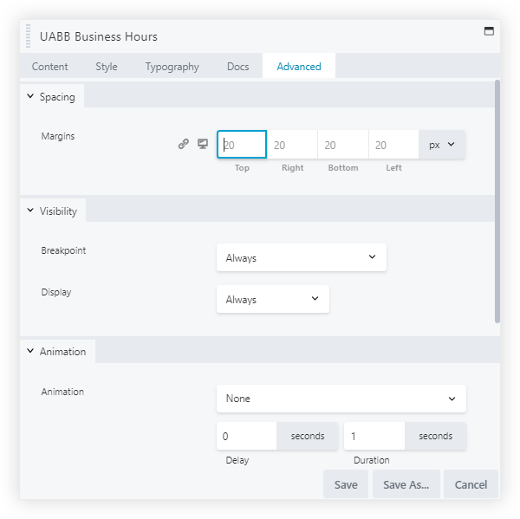
Task: Open the Typography tab
Action: pyautogui.click(x=172, y=67)
